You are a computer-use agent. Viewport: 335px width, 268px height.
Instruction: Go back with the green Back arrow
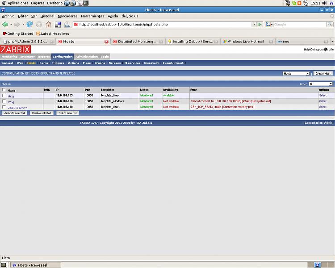pos(5,25)
